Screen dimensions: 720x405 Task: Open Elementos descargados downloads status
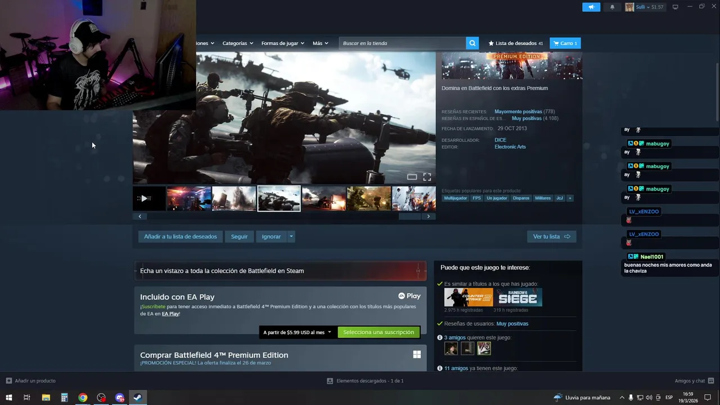click(366, 381)
